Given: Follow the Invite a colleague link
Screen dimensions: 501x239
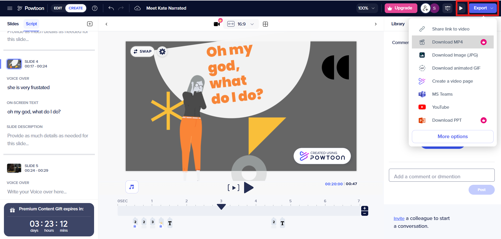Looking at the screenshot, I should 399,218.
